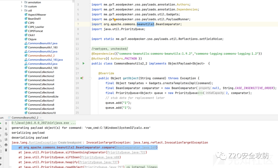Rerun the program with green play button
Image resolution: width=278 pixels, height=168 pixels.
(x=1, y=123)
